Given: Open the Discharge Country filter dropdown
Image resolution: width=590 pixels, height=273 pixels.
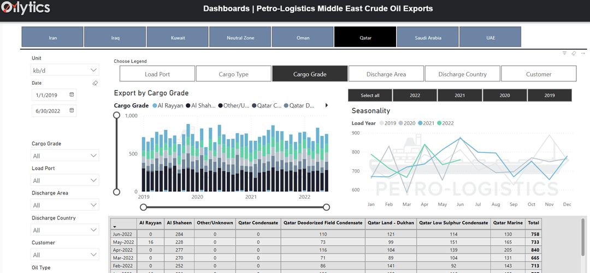Looking at the screenshot, I should (x=64, y=230).
